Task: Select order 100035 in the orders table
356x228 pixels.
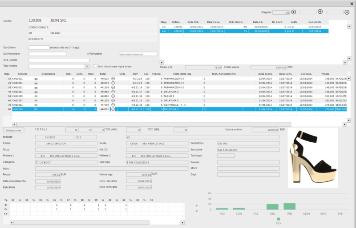Action: click(x=244, y=27)
